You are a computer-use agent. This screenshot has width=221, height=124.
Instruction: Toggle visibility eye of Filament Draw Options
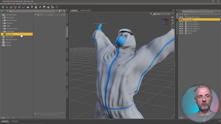point(180,17)
